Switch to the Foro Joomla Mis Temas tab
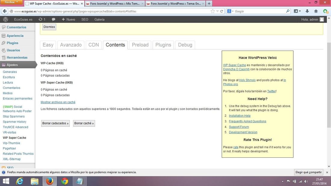The height and width of the screenshot is (186, 331). [x=115, y=4]
